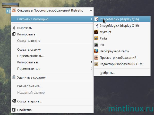Viewport: 154px width, 115px height.
Task: Click the trash can icon for Удалить в корзину
Action: click(14, 77)
